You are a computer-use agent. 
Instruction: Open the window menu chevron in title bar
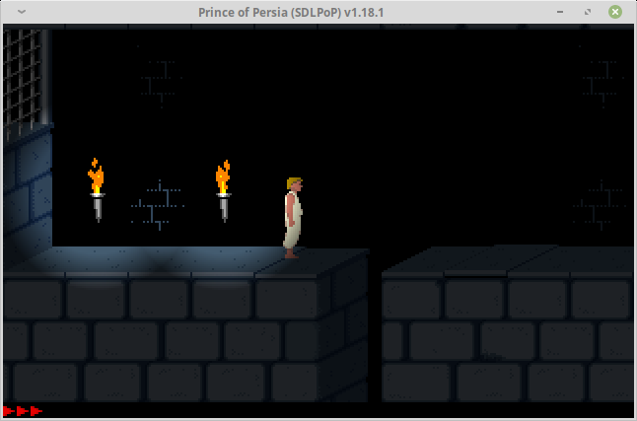22,12
